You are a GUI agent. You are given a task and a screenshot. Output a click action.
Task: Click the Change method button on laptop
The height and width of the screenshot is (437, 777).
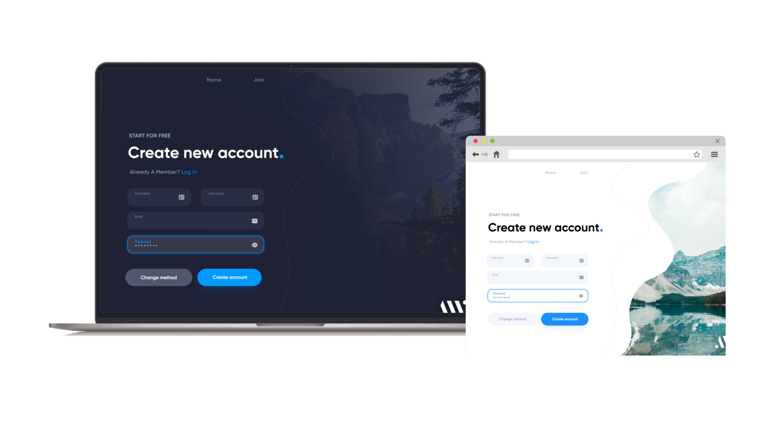pos(159,277)
